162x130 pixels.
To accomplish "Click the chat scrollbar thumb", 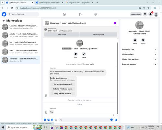I will tap(117, 78).
